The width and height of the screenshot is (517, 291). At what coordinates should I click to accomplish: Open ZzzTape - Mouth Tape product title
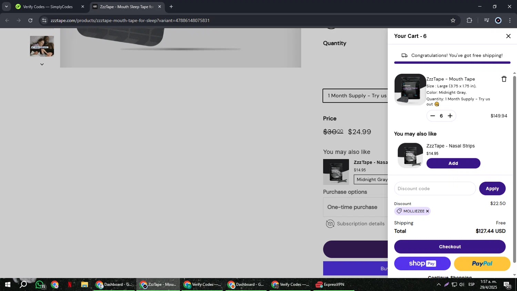coord(450,79)
